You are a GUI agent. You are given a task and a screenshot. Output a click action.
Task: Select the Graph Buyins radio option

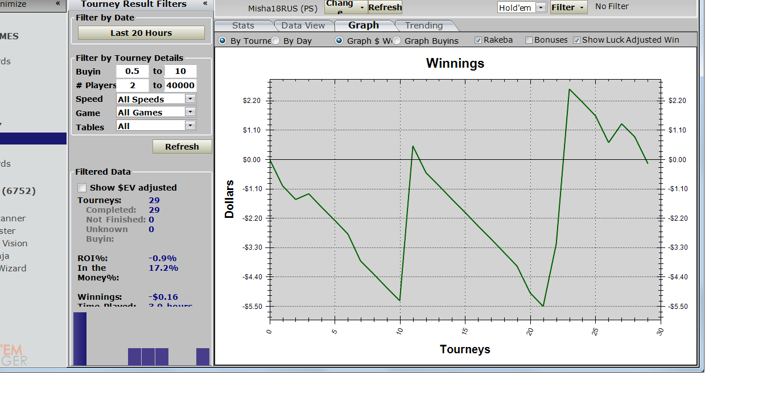coord(397,41)
